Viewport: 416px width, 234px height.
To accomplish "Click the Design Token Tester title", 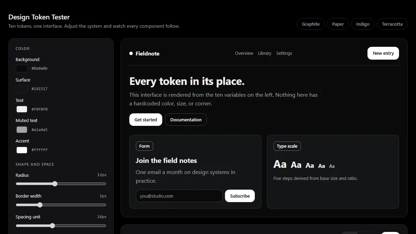I will (39, 17).
